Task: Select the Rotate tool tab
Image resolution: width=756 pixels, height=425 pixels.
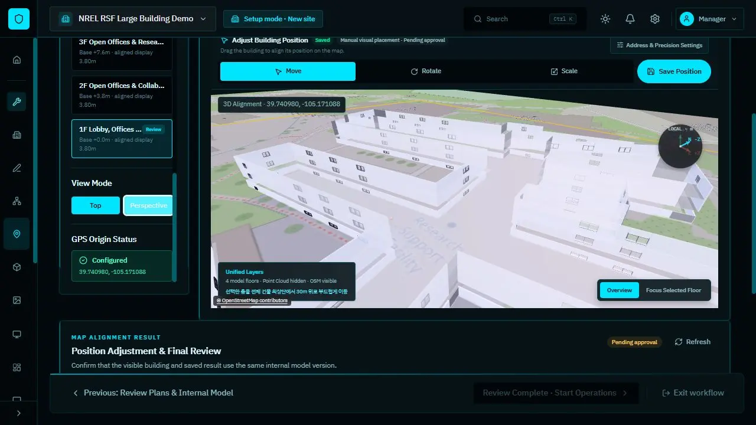Action: pyautogui.click(x=426, y=71)
